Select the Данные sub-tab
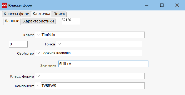Screen dimensions: 185x95 [12, 21]
